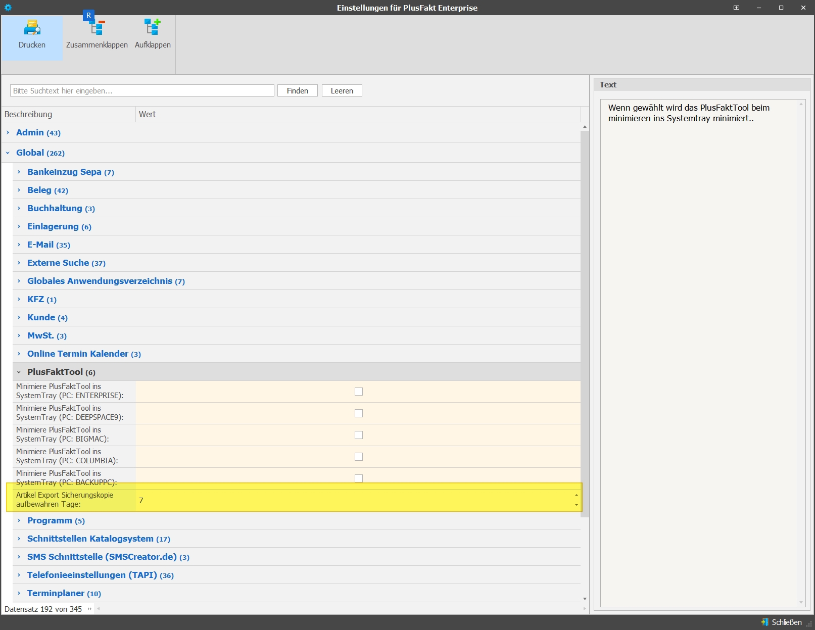Select 'Minimiere PlusFaktTool' row label for ENTERPRISE

click(70, 391)
